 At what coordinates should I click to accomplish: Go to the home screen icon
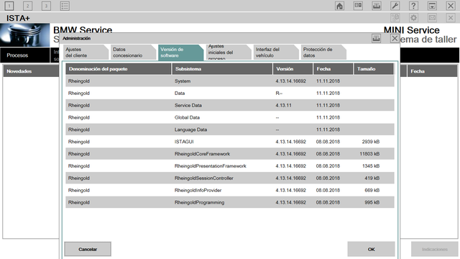tap(339, 6)
